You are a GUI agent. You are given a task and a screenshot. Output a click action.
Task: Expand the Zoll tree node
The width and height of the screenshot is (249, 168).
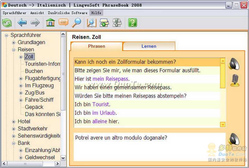pyautogui.click(x=21, y=57)
